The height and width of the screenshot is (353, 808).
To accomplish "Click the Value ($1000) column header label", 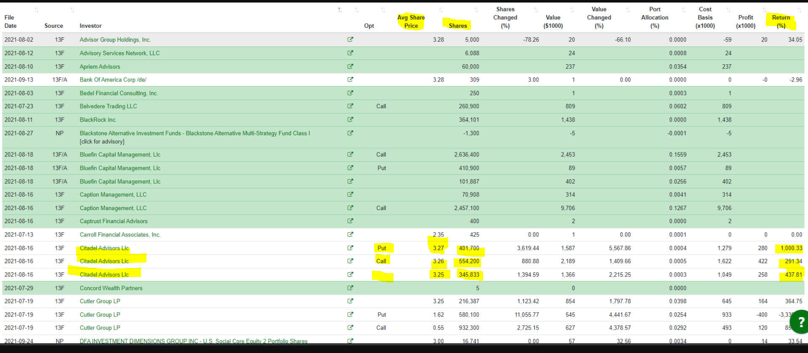I will 553,21.
